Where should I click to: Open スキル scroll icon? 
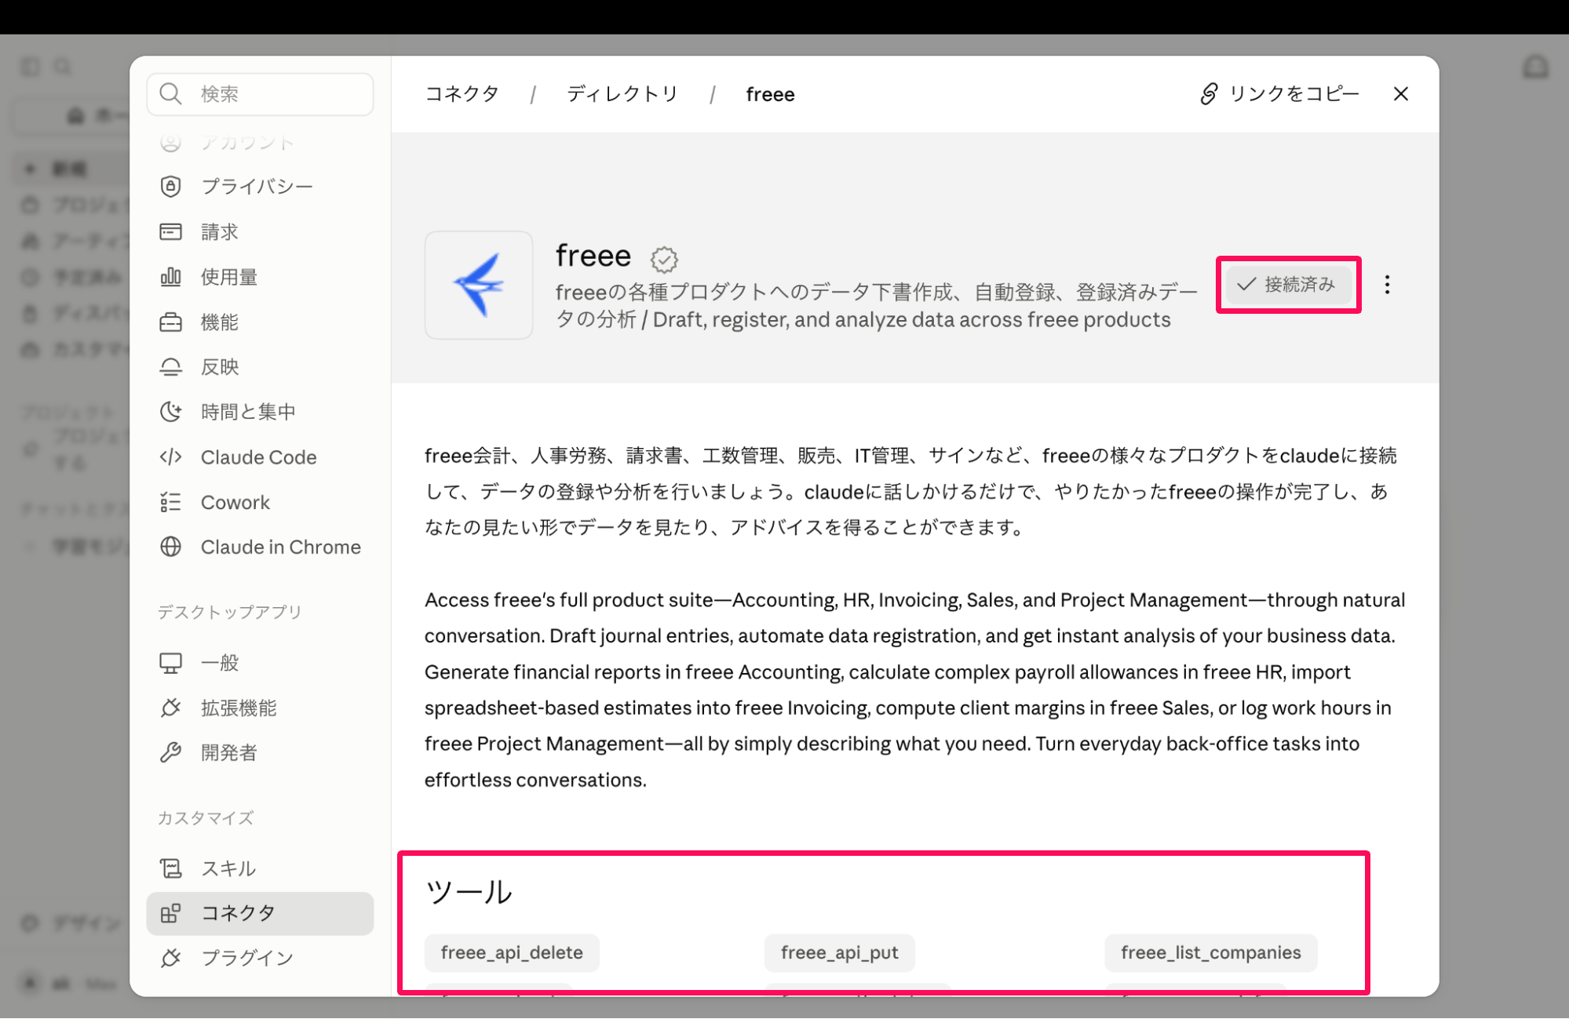[x=170, y=868]
